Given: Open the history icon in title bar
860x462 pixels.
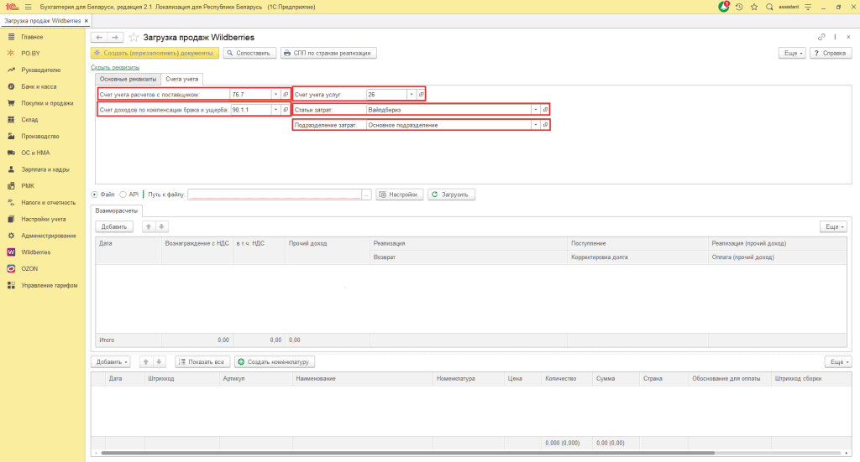Looking at the screenshot, I should click(x=739, y=7).
